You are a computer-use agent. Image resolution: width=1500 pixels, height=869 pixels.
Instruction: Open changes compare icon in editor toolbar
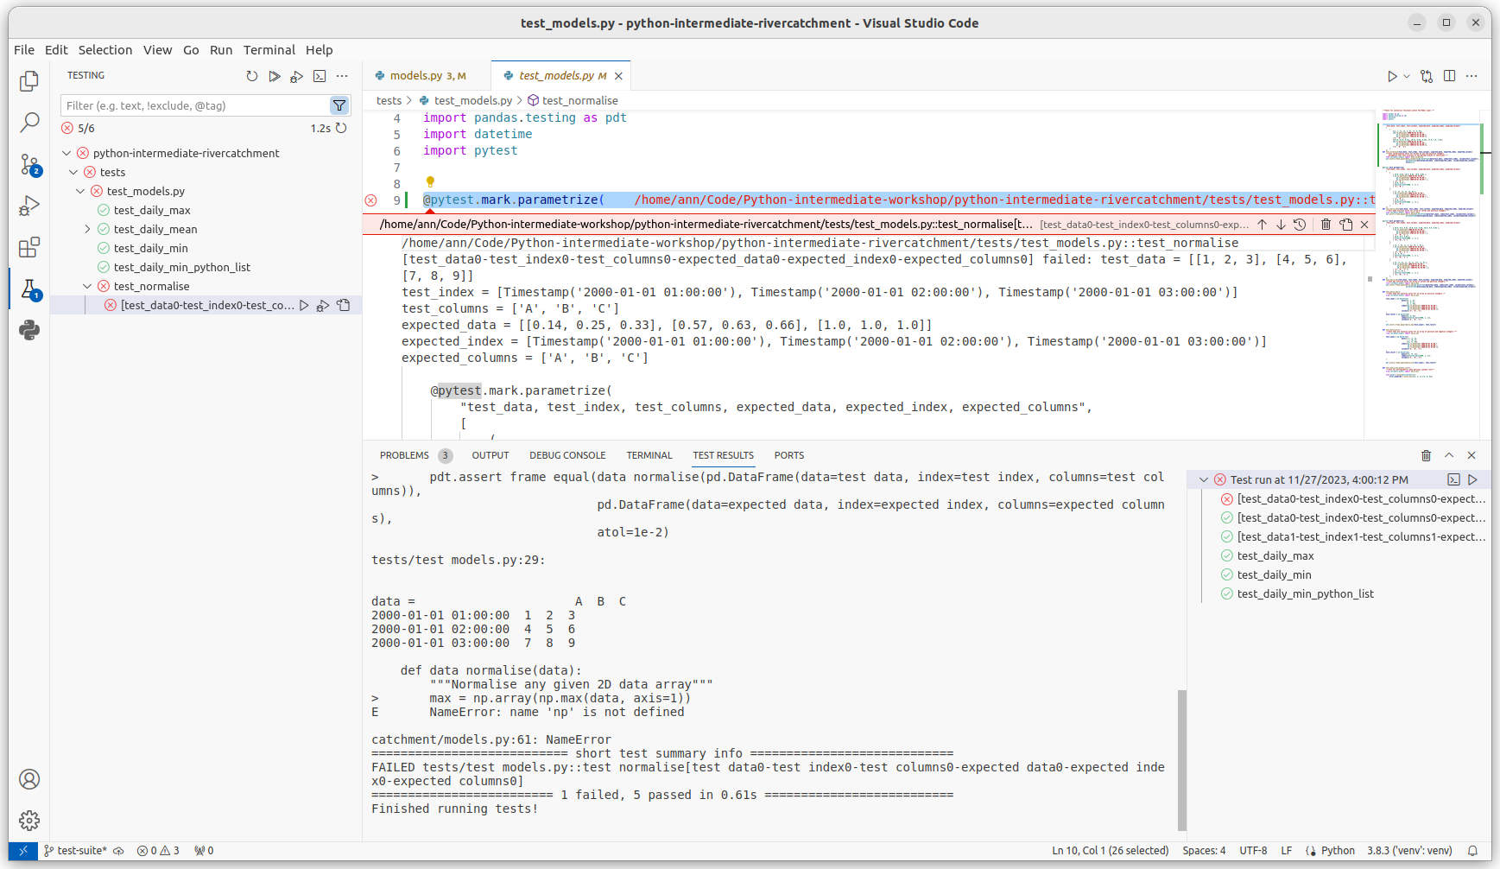(x=1427, y=76)
